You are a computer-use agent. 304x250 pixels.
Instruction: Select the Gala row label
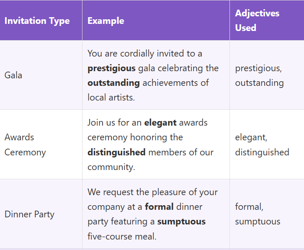tap(13, 75)
